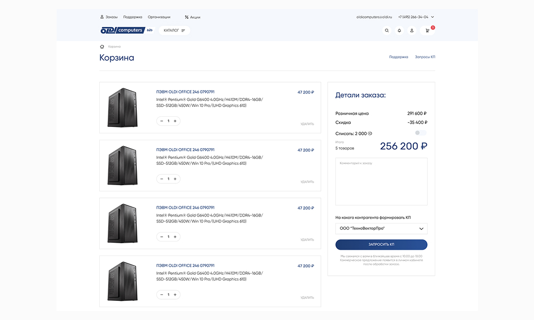Click the search magnifier icon in header
The image size is (534, 320).
[387, 30]
